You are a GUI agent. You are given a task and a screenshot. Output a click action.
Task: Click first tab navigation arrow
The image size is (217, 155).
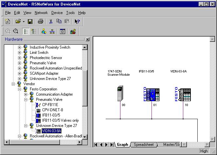pyautogui.click(x=96, y=145)
